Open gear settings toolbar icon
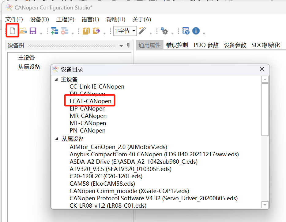286x222 pixels. pyautogui.click(x=164, y=31)
